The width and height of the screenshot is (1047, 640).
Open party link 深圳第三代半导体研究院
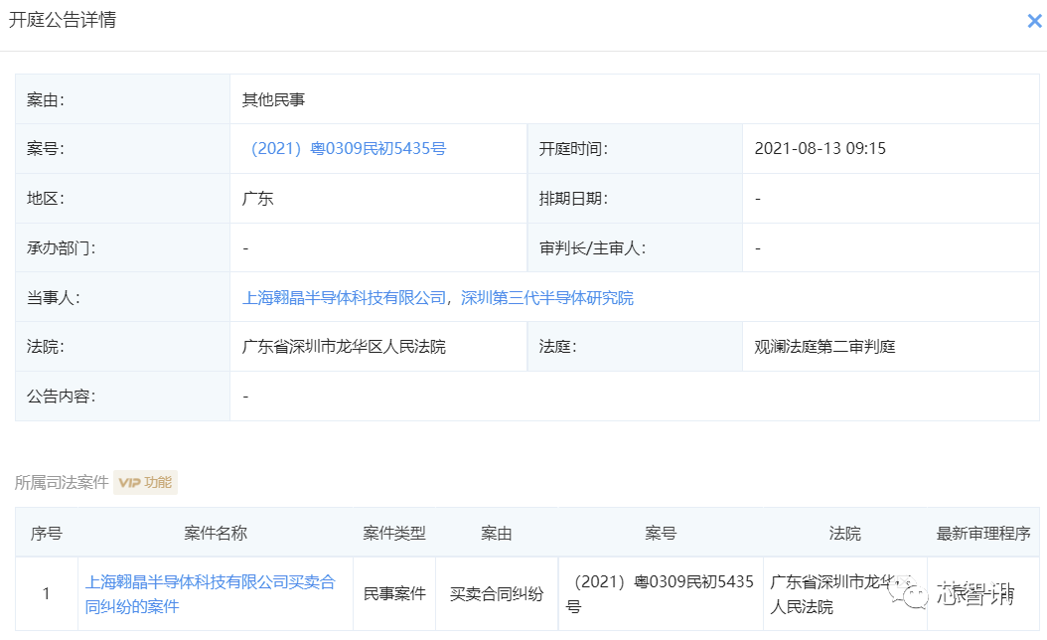[x=547, y=297]
